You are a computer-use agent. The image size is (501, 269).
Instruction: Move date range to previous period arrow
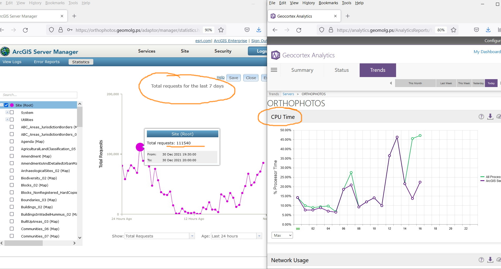[x=391, y=83]
